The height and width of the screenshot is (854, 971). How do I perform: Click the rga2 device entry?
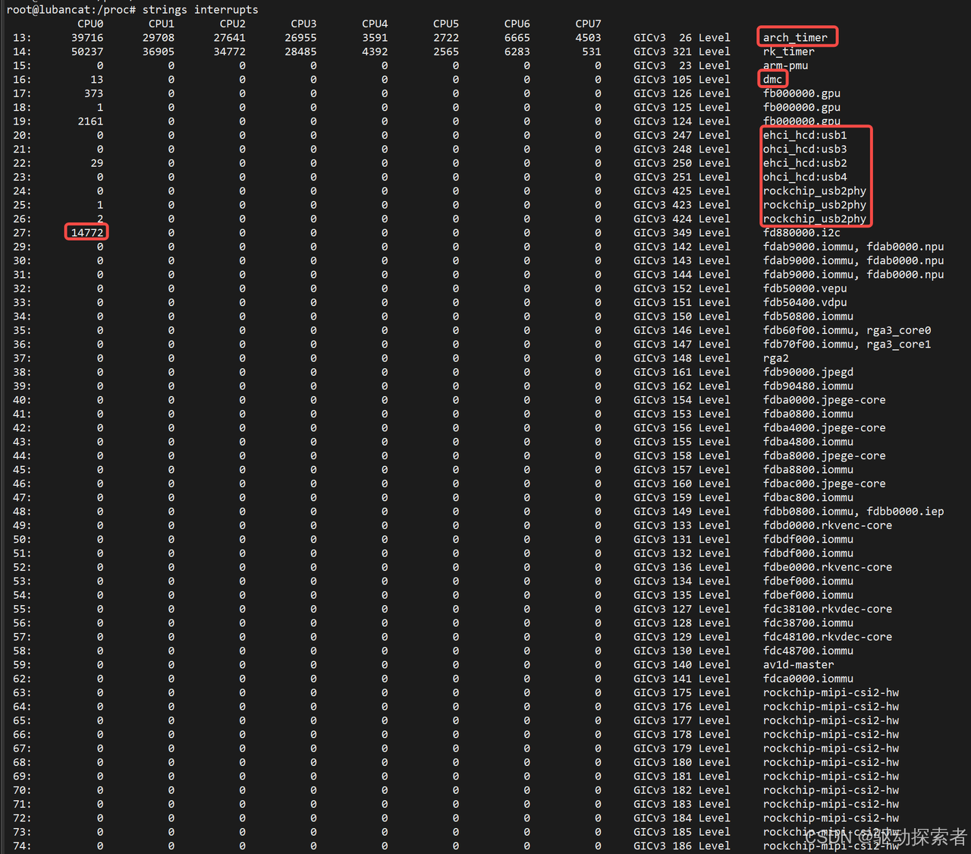pos(775,358)
